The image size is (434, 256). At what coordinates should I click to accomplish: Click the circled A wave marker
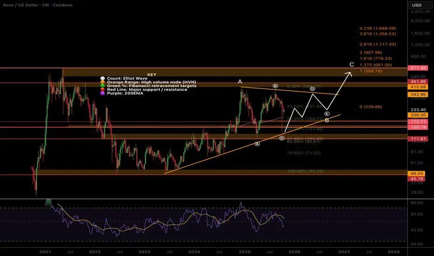pos(257,144)
